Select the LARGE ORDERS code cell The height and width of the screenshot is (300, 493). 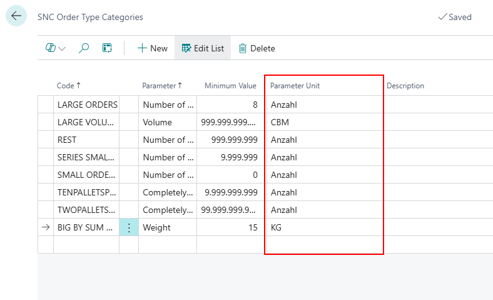86,105
